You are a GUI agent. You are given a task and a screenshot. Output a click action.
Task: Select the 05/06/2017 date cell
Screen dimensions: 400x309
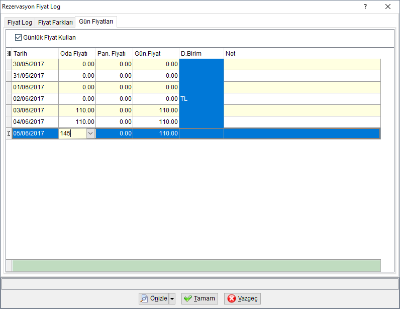tap(35, 133)
